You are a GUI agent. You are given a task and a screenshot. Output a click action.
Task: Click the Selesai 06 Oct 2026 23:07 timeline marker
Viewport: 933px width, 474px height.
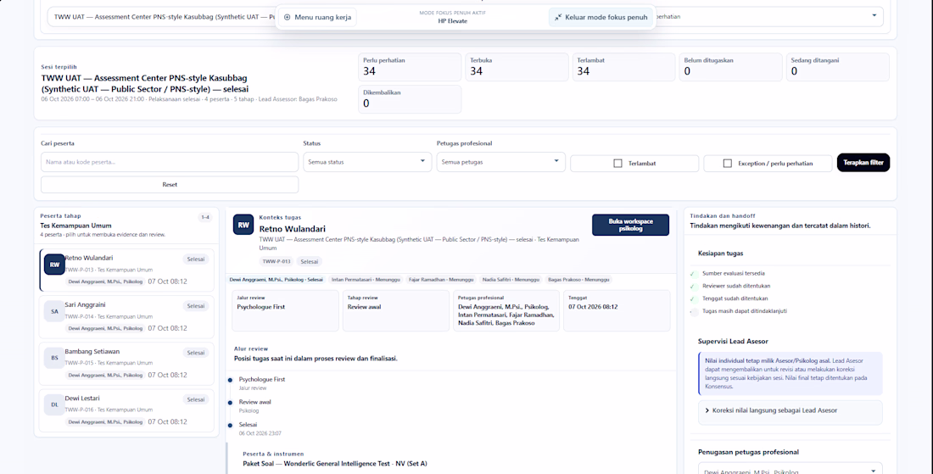[230, 425]
